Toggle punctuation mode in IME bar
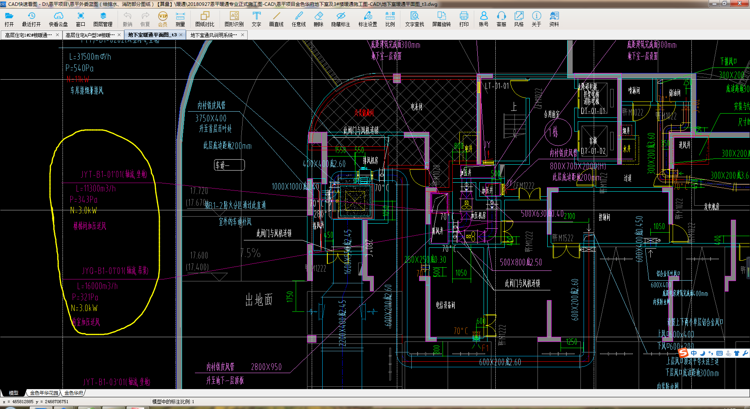The height and width of the screenshot is (409, 750). [711, 353]
